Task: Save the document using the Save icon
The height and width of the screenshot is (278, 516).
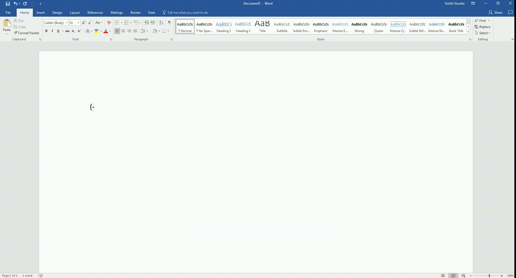Action: (x=8, y=4)
